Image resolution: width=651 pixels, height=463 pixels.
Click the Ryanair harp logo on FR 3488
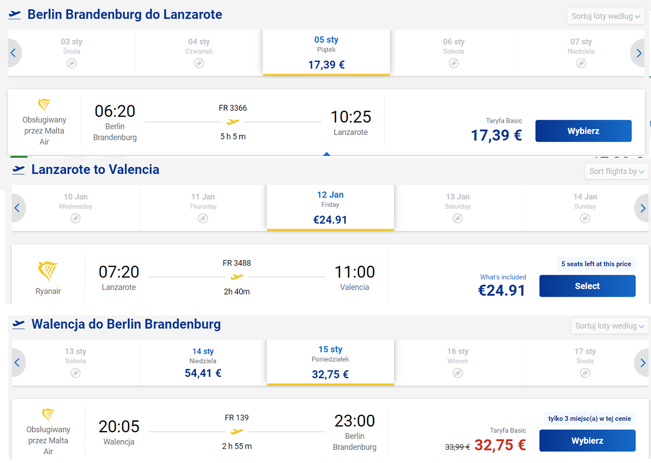point(48,272)
